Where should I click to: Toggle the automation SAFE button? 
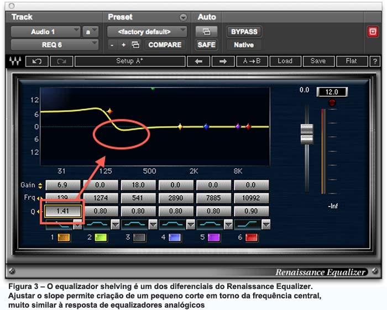[206, 45]
